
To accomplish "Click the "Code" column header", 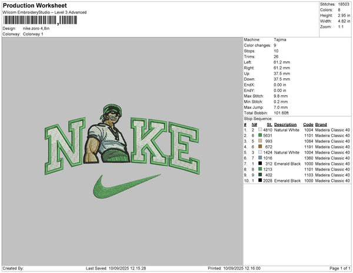I will (308, 125).
